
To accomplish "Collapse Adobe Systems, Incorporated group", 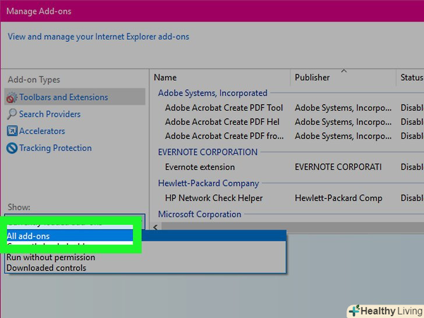I will (213, 93).
